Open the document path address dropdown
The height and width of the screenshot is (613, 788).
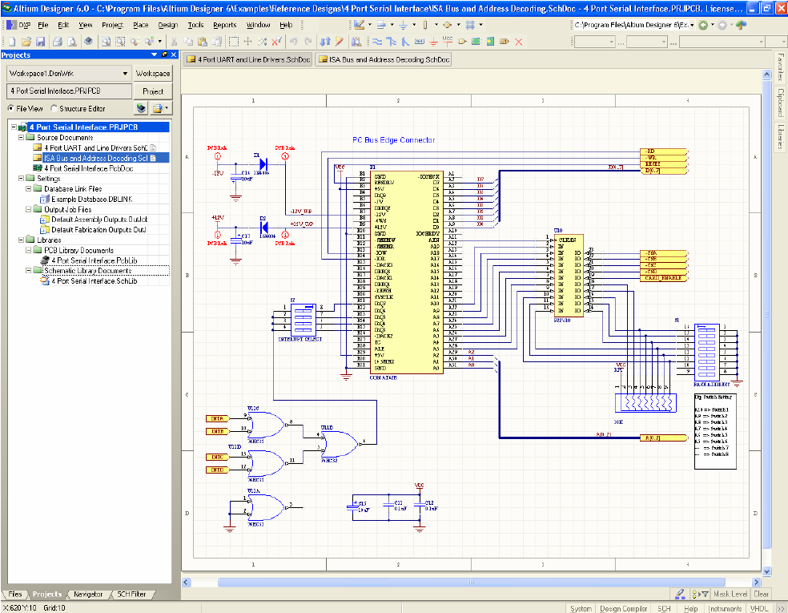point(692,25)
